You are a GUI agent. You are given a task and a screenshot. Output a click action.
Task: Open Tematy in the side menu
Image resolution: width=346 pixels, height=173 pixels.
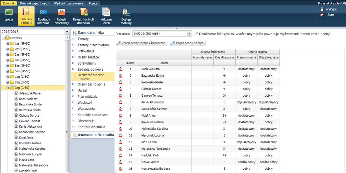click(x=83, y=39)
